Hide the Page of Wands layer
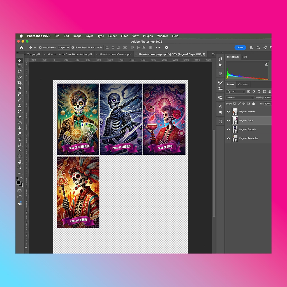 pyautogui.click(x=228, y=112)
